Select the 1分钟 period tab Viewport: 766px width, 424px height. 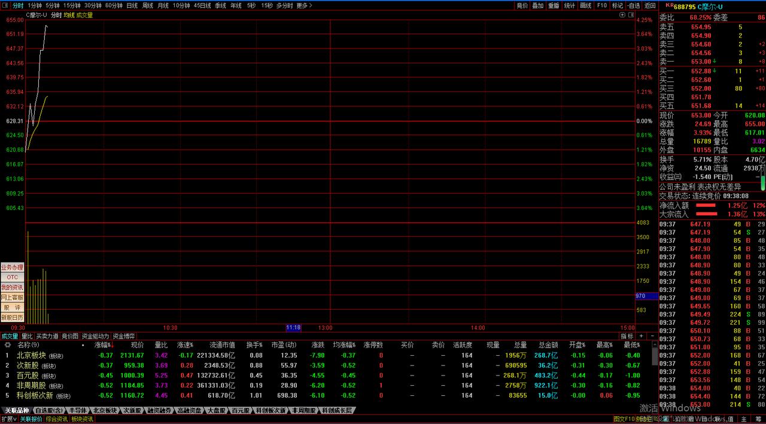(x=35, y=5)
